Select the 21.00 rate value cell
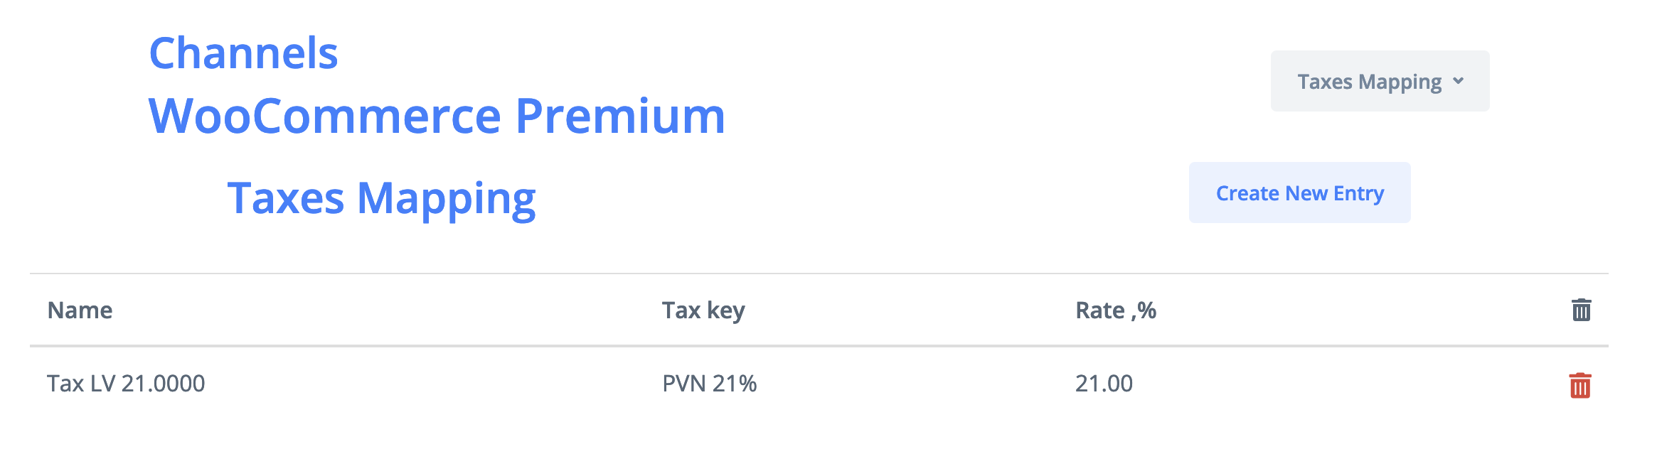Viewport: 1657px width, 476px height. pyautogui.click(x=1104, y=384)
